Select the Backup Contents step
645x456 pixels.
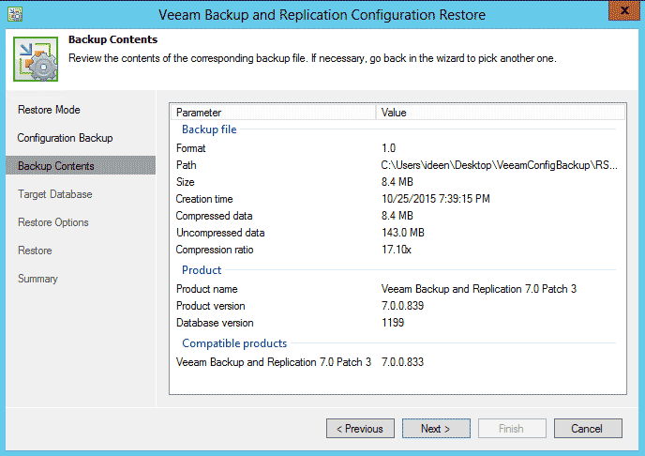[x=81, y=165]
